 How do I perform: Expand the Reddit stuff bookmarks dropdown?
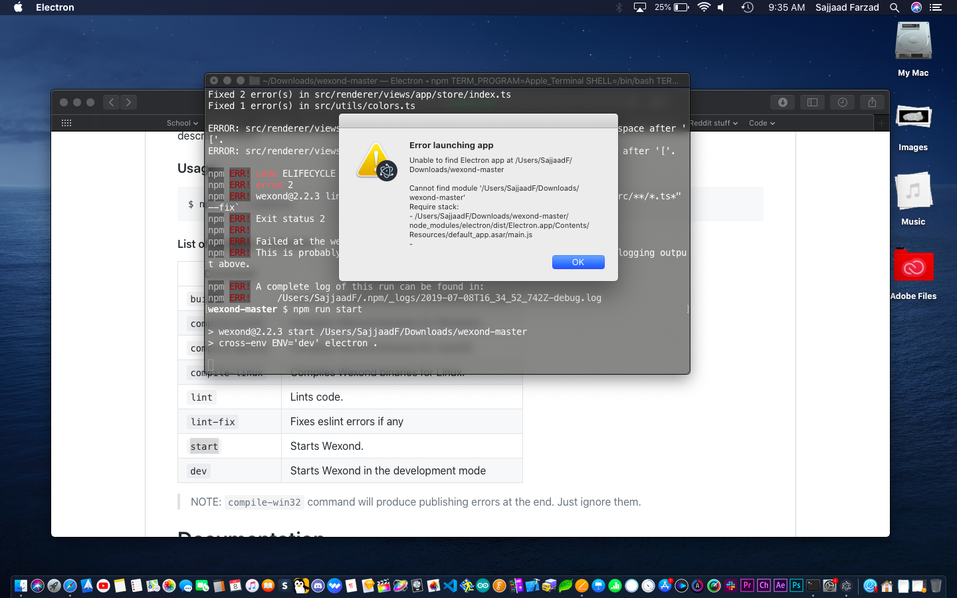pos(714,123)
